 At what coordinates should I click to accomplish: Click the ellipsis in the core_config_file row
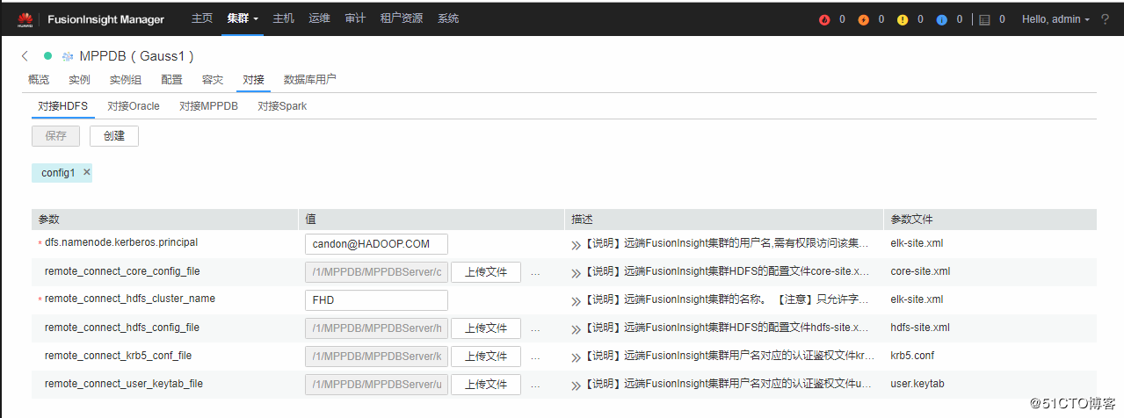click(536, 272)
